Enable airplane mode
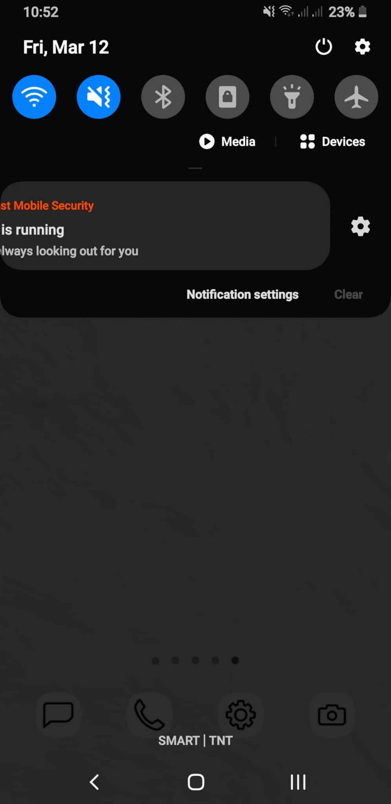Image resolution: width=391 pixels, height=804 pixels. click(x=356, y=97)
